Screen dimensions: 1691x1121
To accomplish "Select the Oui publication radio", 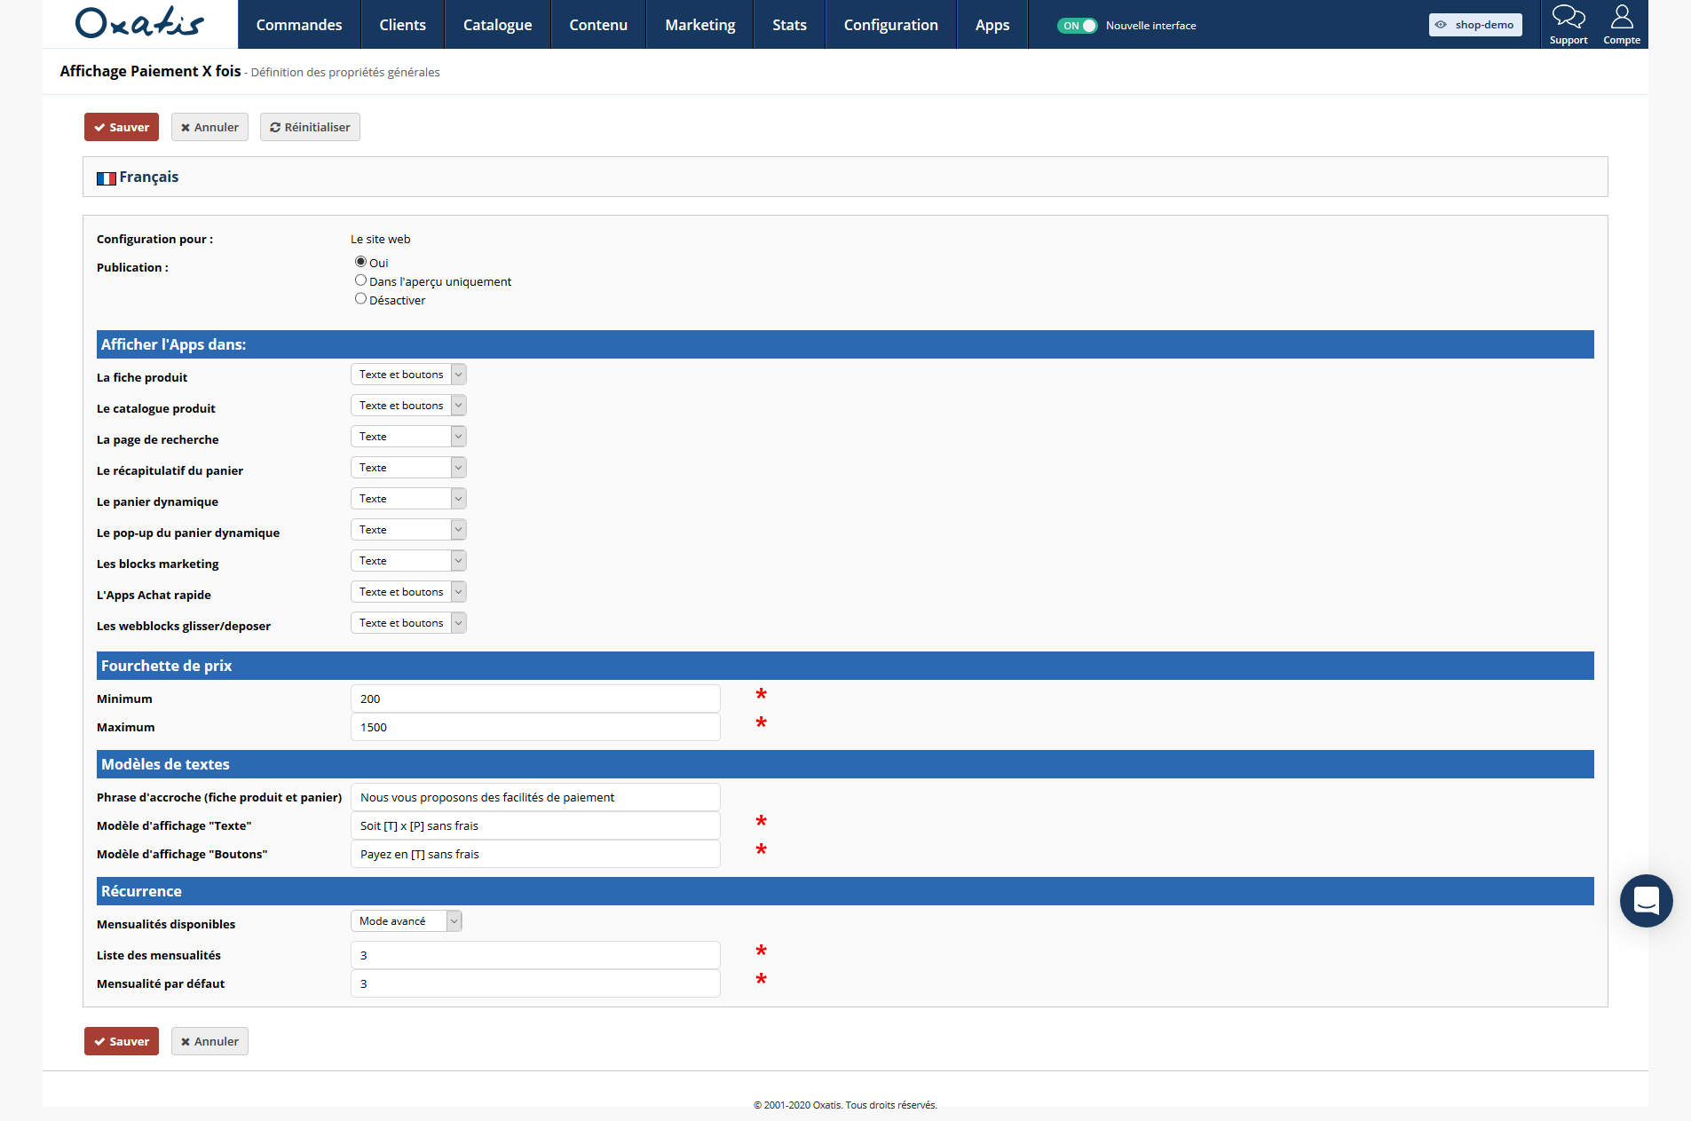I will coord(360,262).
